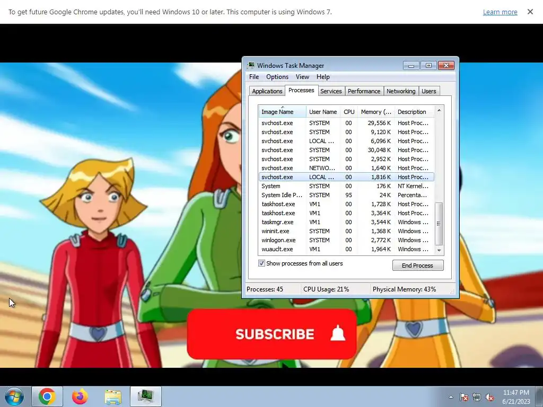Click the red SUBSCRIBE button in video
The width and height of the screenshot is (543, 407).
coord(272,334)
